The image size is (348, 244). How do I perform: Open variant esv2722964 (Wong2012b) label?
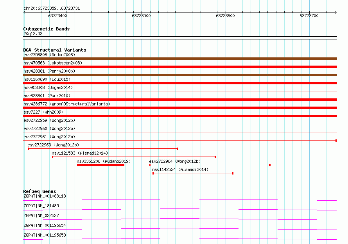(x=175, y=161)
